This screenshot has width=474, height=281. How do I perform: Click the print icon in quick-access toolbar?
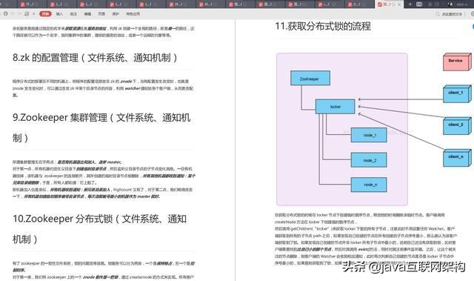tap(27, 14)
